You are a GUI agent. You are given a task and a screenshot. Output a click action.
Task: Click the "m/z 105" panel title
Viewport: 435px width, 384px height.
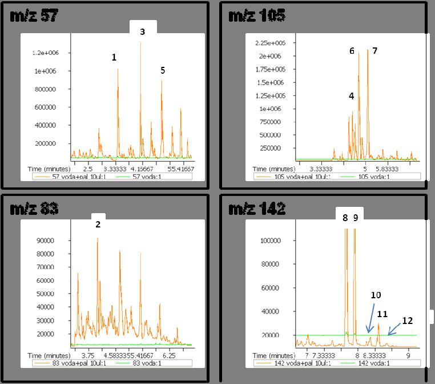[x=257, y=15]
